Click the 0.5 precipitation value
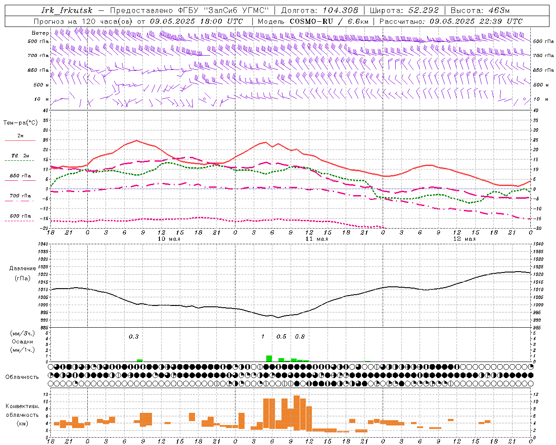Screen dimensions: 556x445 click(x=281, y=337)
